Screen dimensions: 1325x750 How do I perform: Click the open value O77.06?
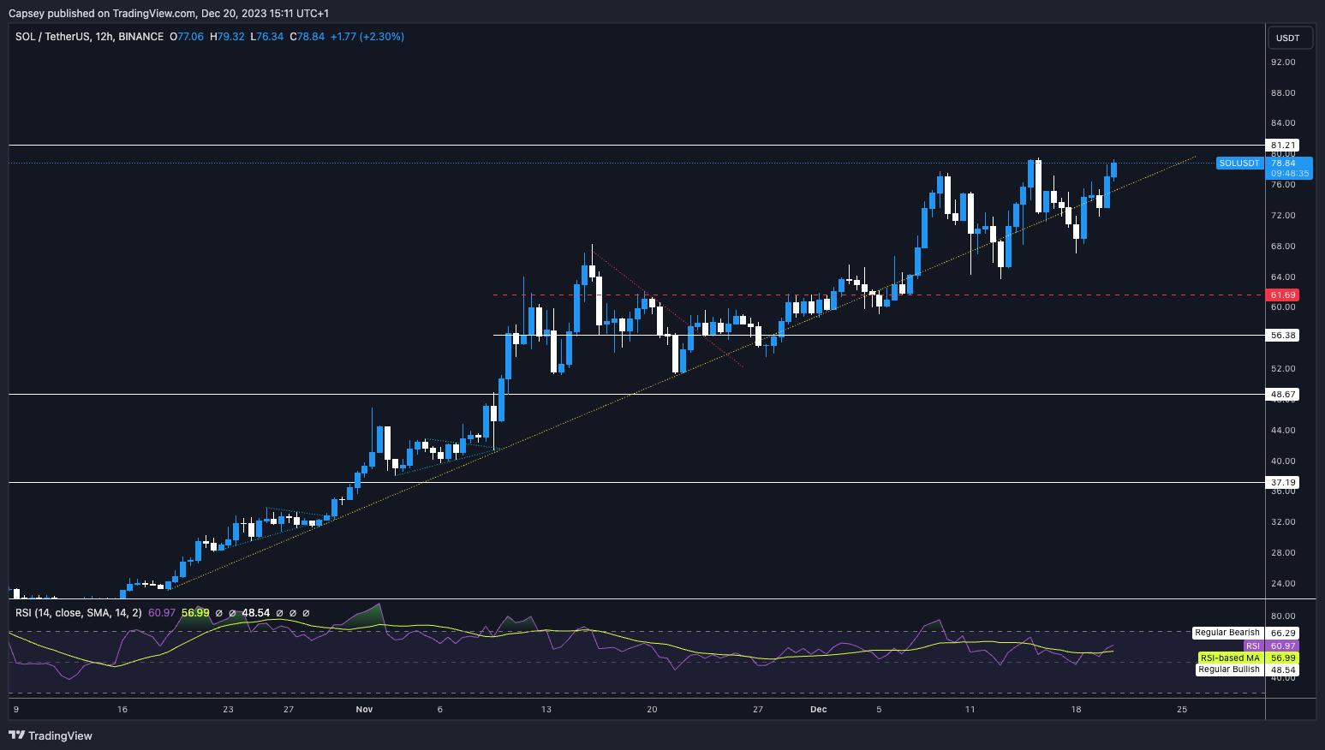pyautogui.click(x=187, y=37)
